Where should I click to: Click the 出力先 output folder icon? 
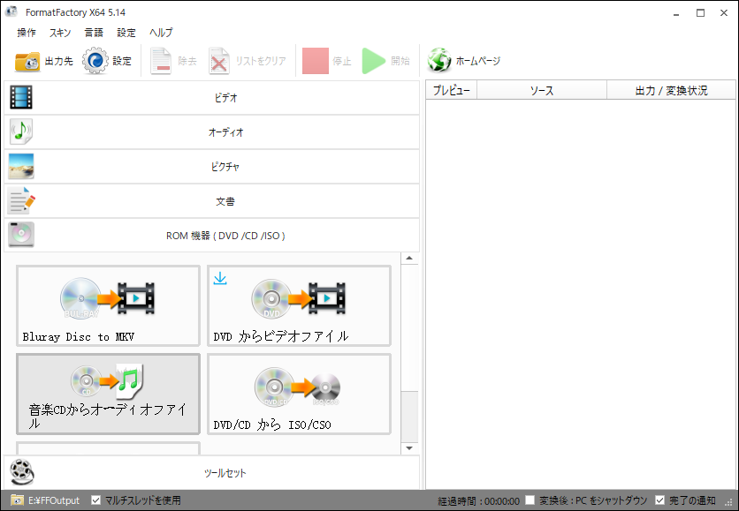coord(27,61)
